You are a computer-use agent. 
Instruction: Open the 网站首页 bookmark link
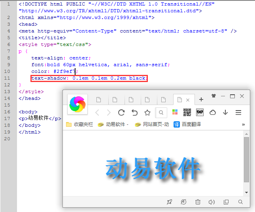click(152, 124)
